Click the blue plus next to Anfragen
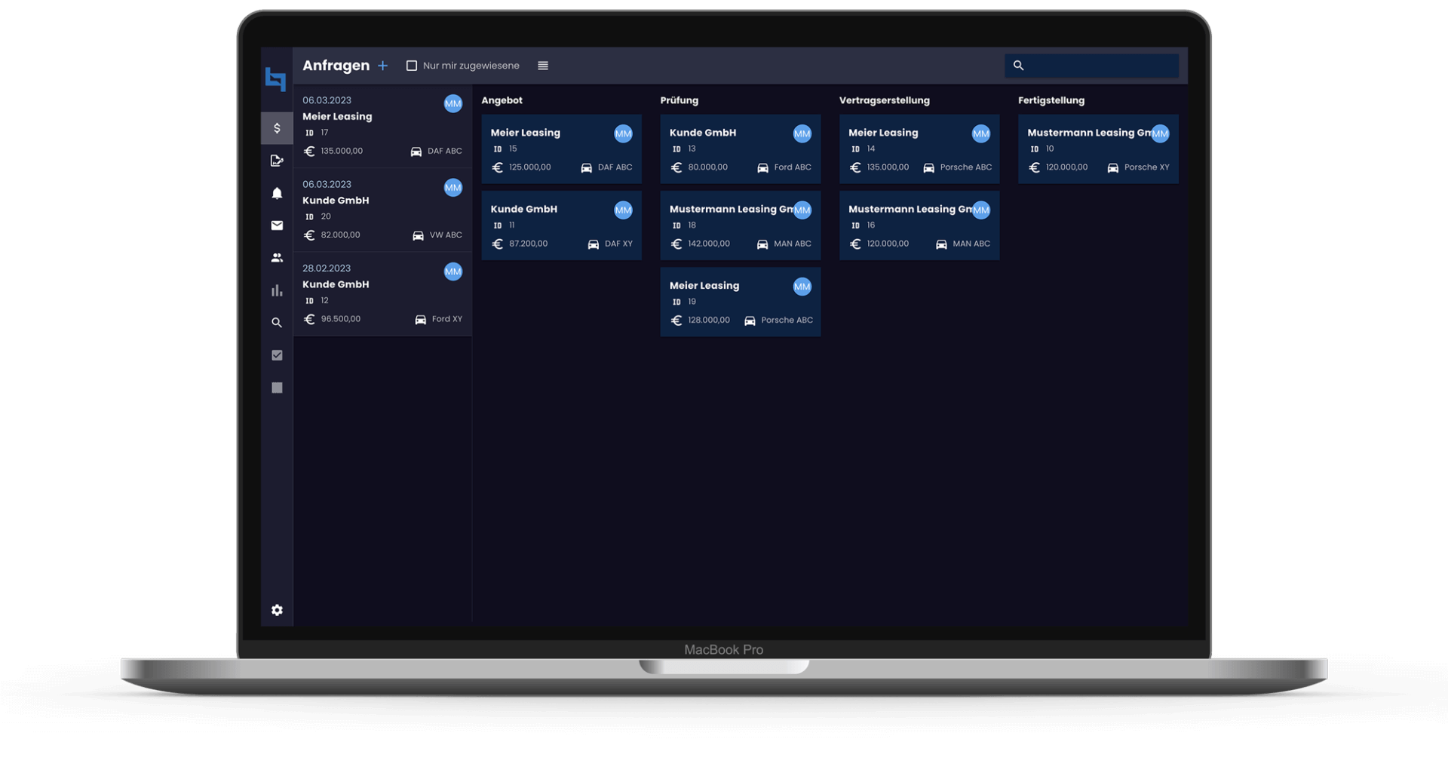Screen dimensions: 1448x782 pos(383,66)
